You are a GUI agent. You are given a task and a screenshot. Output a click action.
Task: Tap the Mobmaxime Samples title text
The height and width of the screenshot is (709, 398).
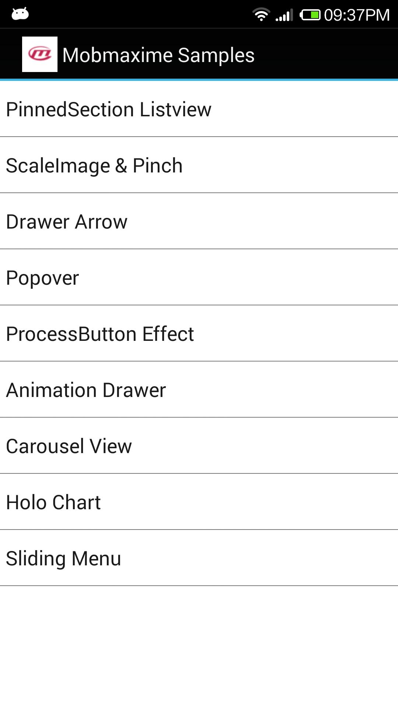158,55
